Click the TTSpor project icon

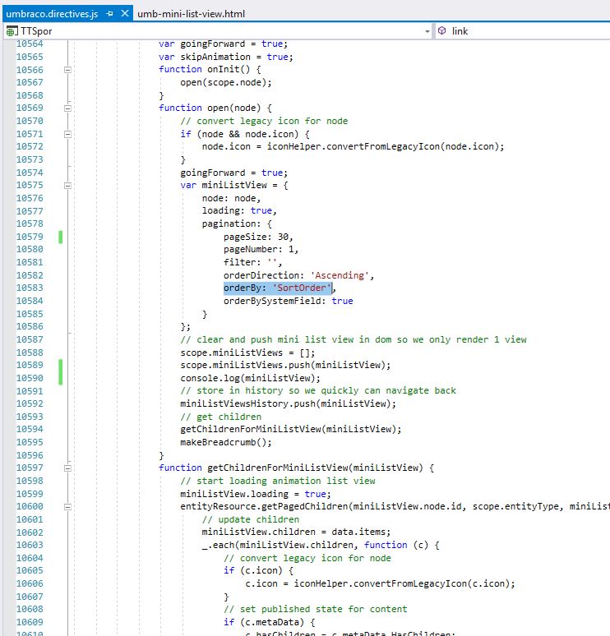[12, 31]
